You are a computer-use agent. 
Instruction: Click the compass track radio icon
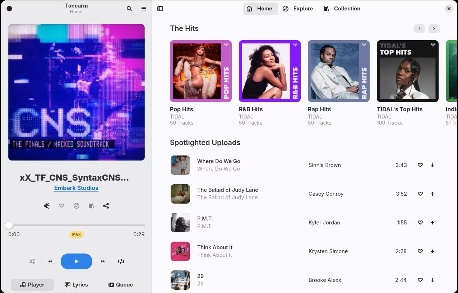[x=77, y=206]
